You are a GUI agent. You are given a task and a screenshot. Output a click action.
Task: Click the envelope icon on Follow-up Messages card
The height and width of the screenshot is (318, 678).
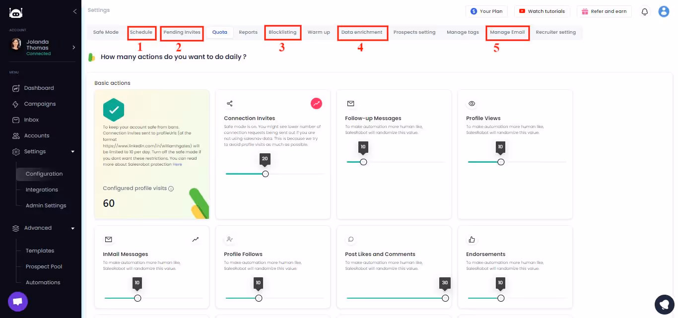(x=350, y=104)
